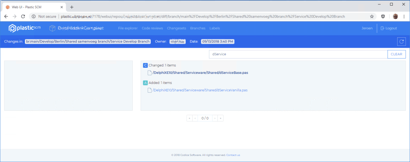Go to the last page of results

[x=220, y=118]
